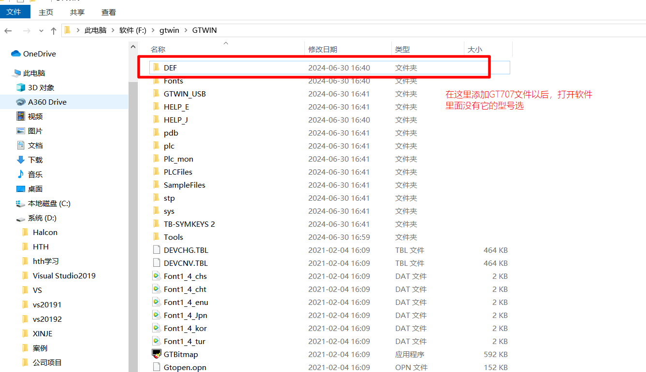Select the A360 Drive icon
646x372 pixels.
(20, 102)
